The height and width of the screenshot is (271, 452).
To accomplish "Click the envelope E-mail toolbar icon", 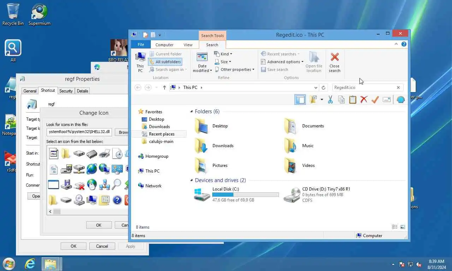I will coord(387,100).
